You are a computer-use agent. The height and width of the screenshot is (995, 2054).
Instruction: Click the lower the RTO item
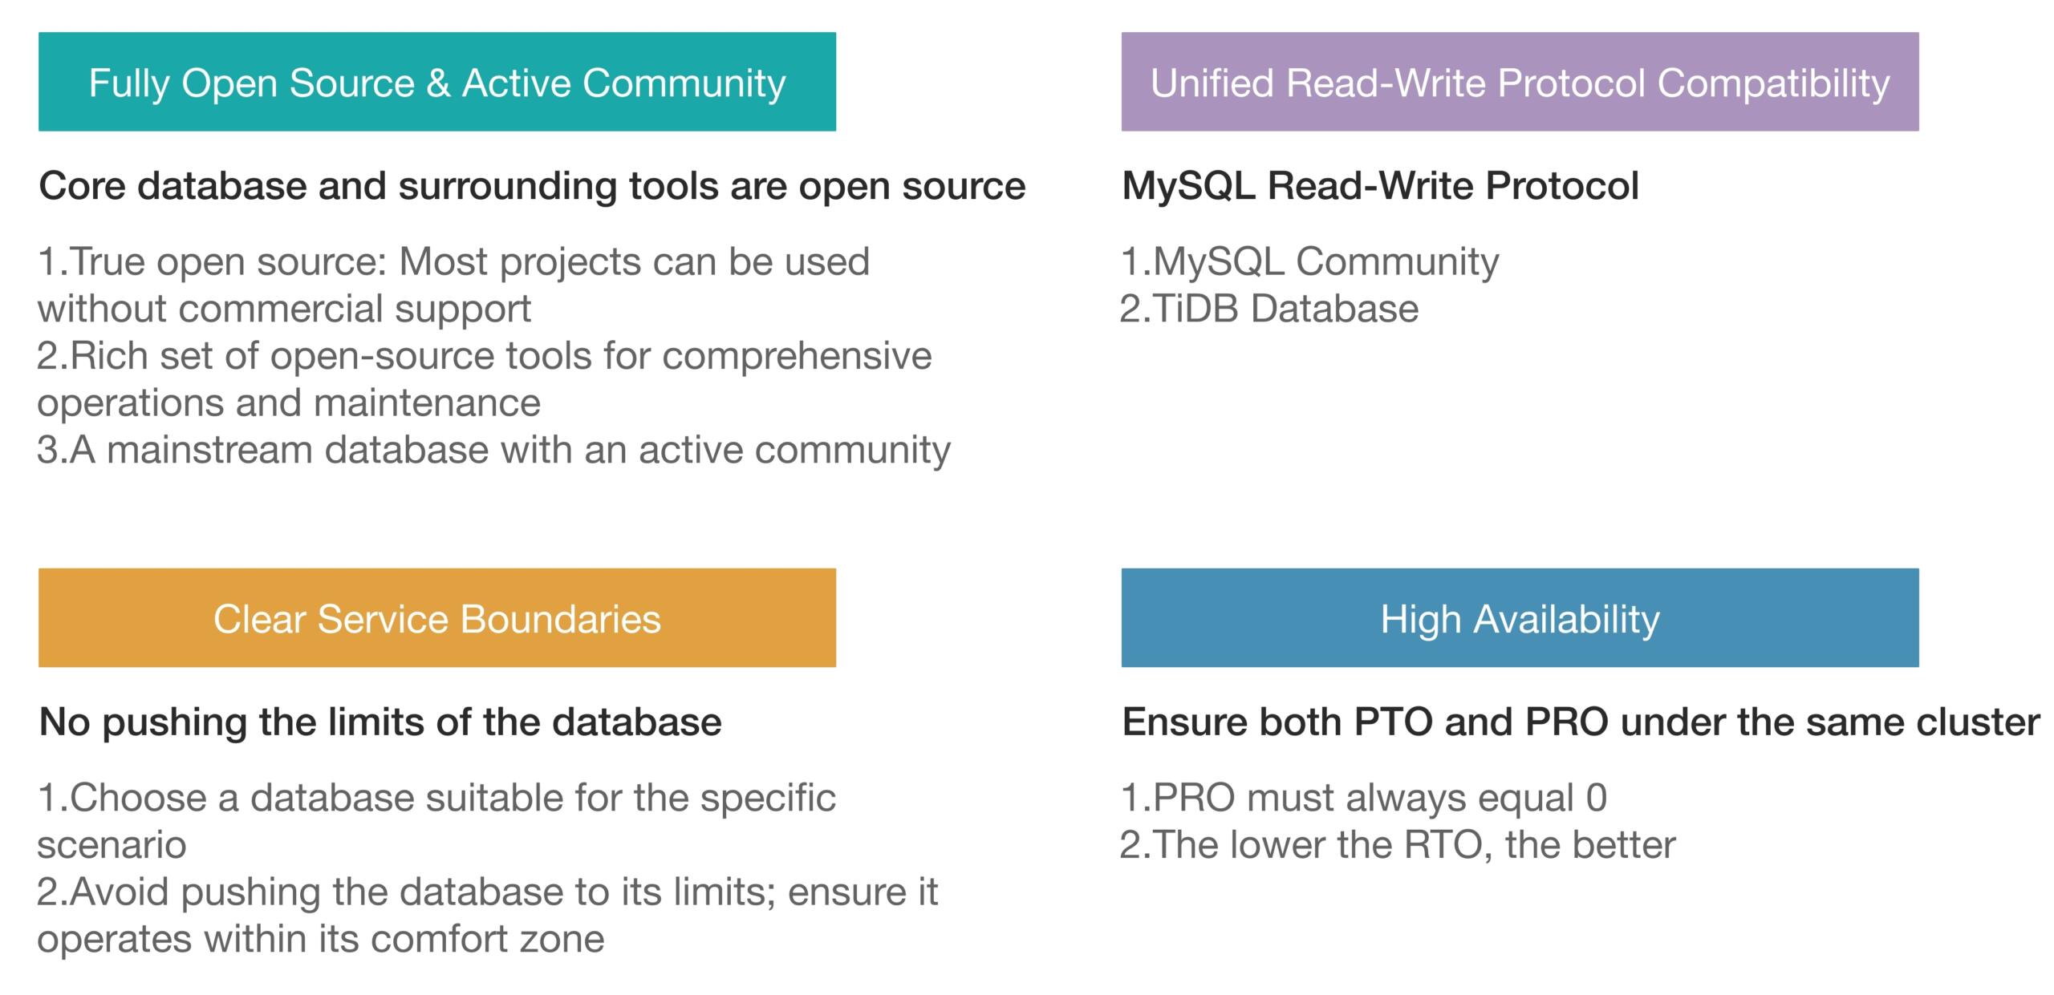point(1398,845)
